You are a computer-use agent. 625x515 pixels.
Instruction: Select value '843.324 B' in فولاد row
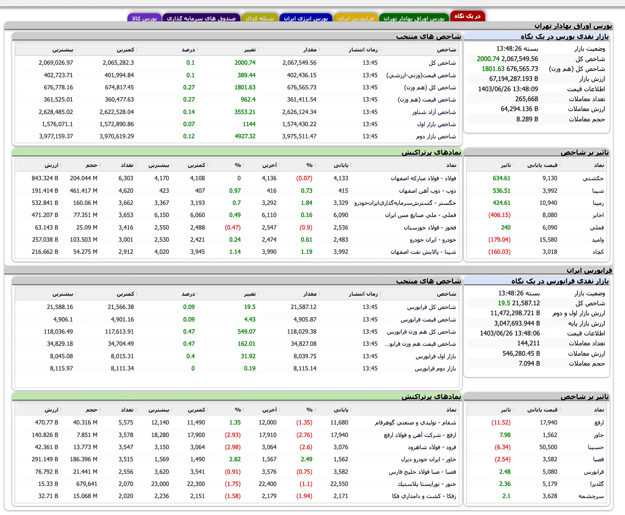pos(45,178)
